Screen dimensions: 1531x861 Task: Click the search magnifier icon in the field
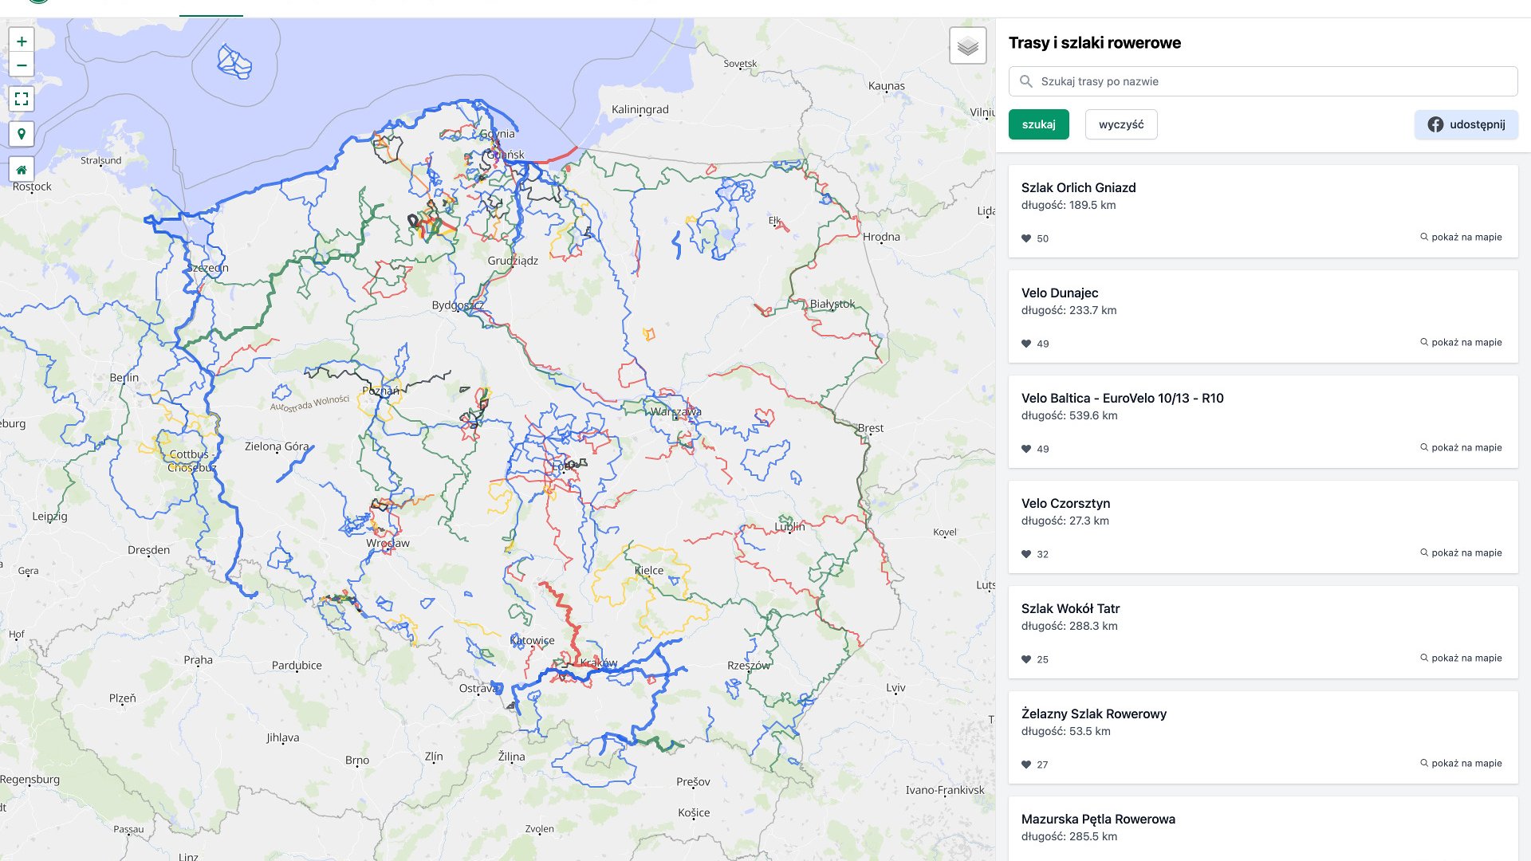point(1026,81)
